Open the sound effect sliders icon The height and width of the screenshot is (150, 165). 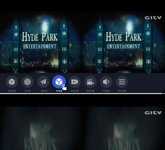122,82
